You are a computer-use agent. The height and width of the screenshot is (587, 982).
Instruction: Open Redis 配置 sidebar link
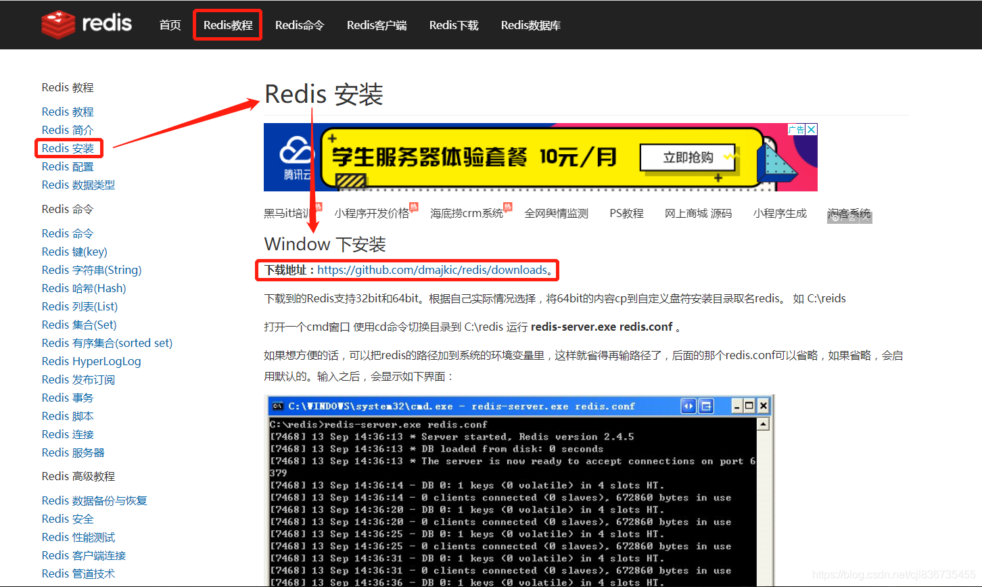(68, 166)
